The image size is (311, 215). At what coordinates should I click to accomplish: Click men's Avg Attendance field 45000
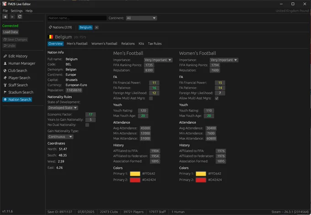pos(145,128)
